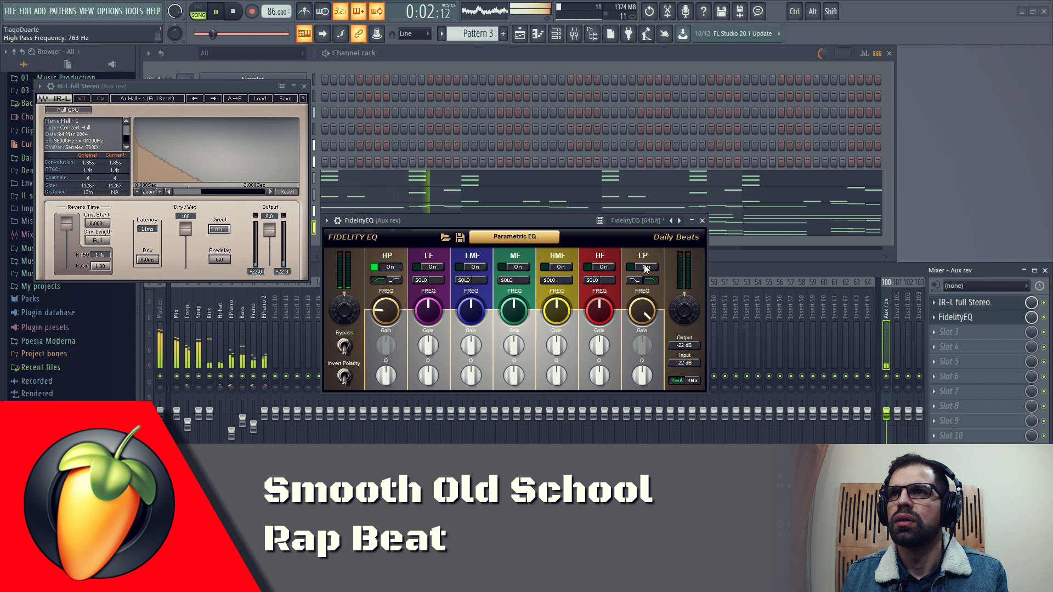Viewport: 1053px width, 592px height.
Task: Expand the IR-L full Stereo slot arrow
Action: [934, 303]
